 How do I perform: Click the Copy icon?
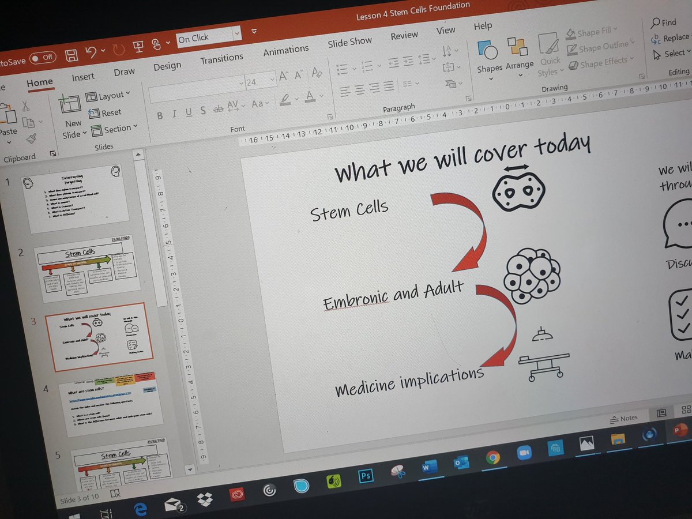[x=28, y=122]
